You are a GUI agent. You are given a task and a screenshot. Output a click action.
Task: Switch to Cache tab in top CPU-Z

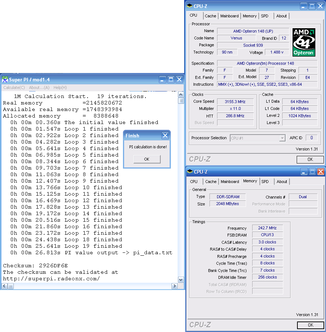click(x=210, y=16)
